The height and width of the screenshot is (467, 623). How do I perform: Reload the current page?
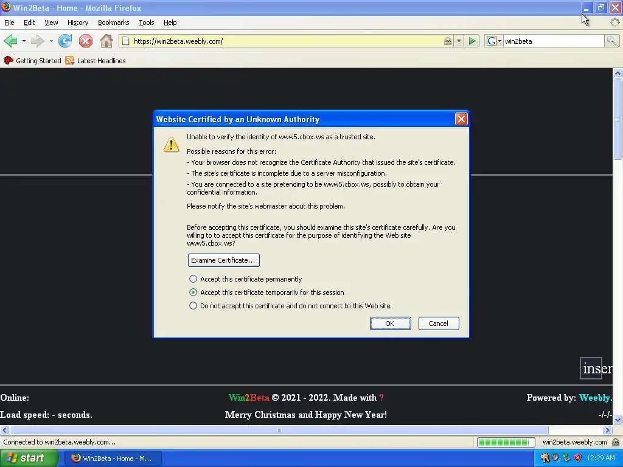(x=65, y=41)
